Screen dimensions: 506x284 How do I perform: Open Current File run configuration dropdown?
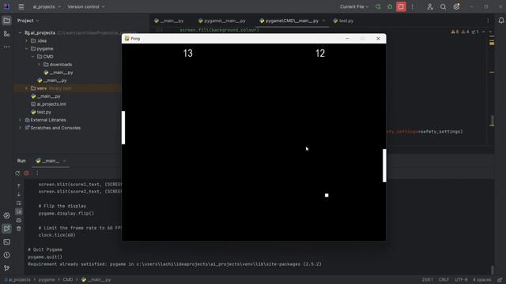click(353, 7)
